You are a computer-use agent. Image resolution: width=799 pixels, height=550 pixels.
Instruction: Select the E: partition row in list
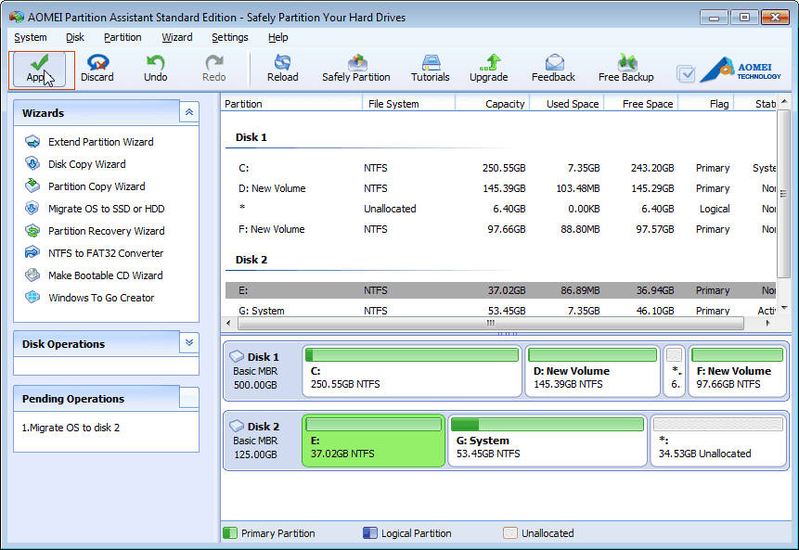click(500, 290)
